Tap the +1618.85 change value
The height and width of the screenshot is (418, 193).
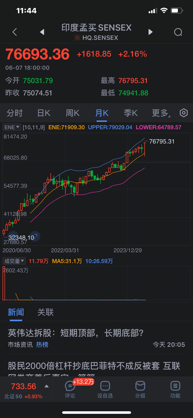tap(94, 54)
